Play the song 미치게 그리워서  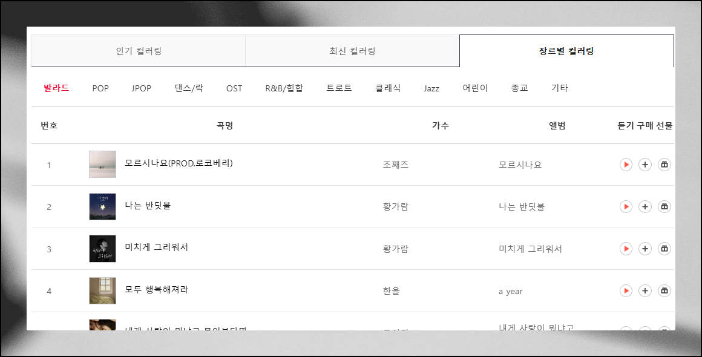625,249
